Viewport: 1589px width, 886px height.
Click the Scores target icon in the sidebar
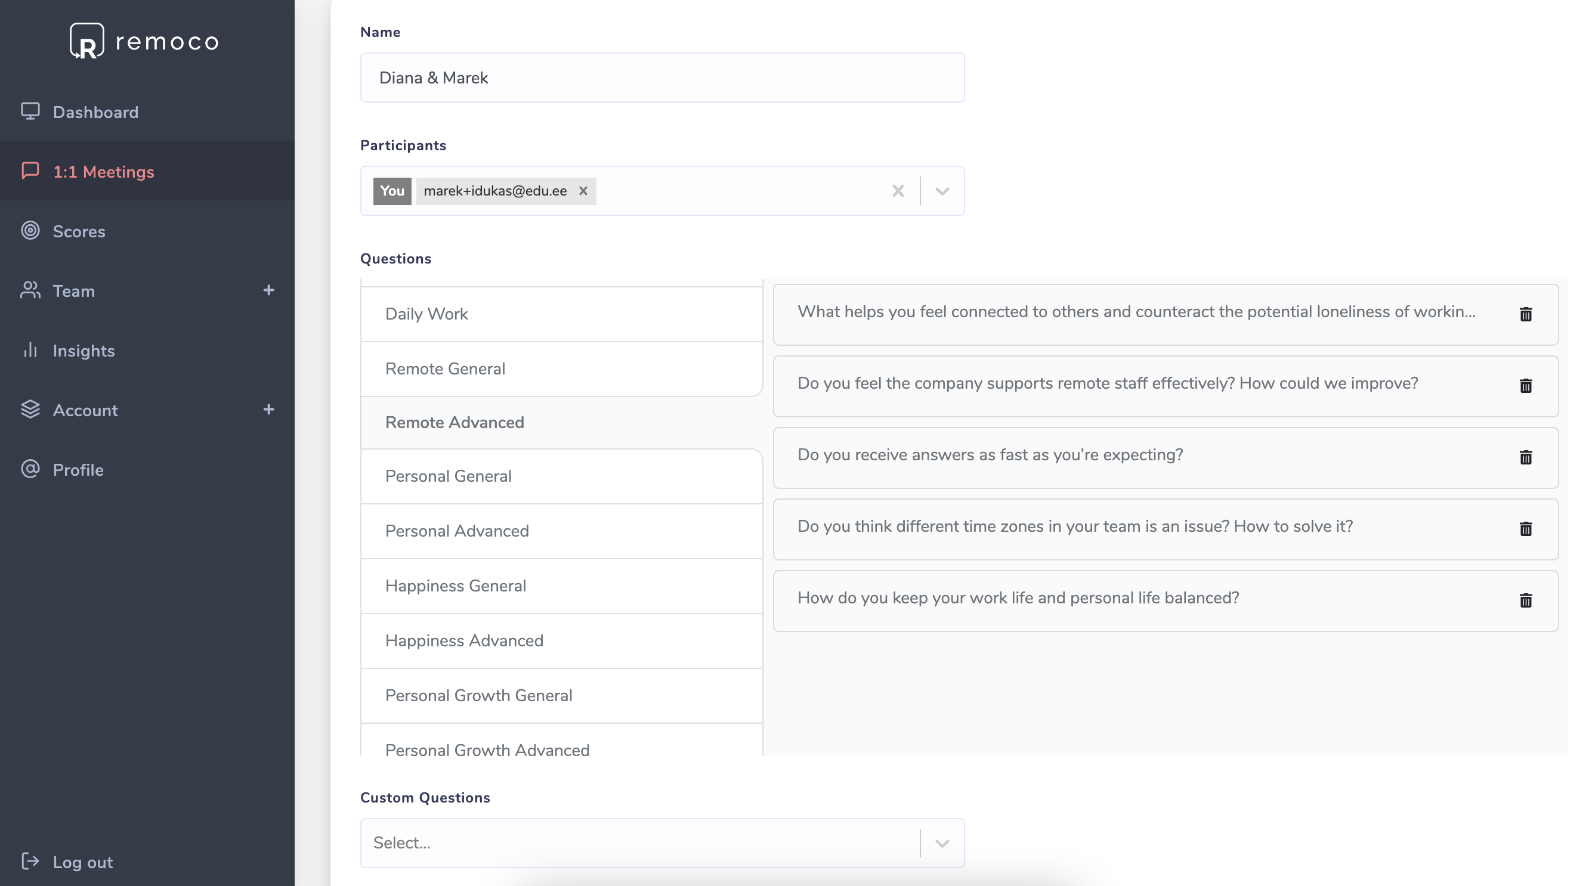pyautogui.click(x=30, y=231)
